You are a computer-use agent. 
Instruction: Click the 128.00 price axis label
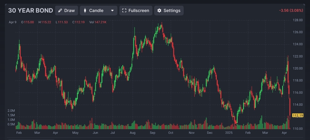pos(298,20)
